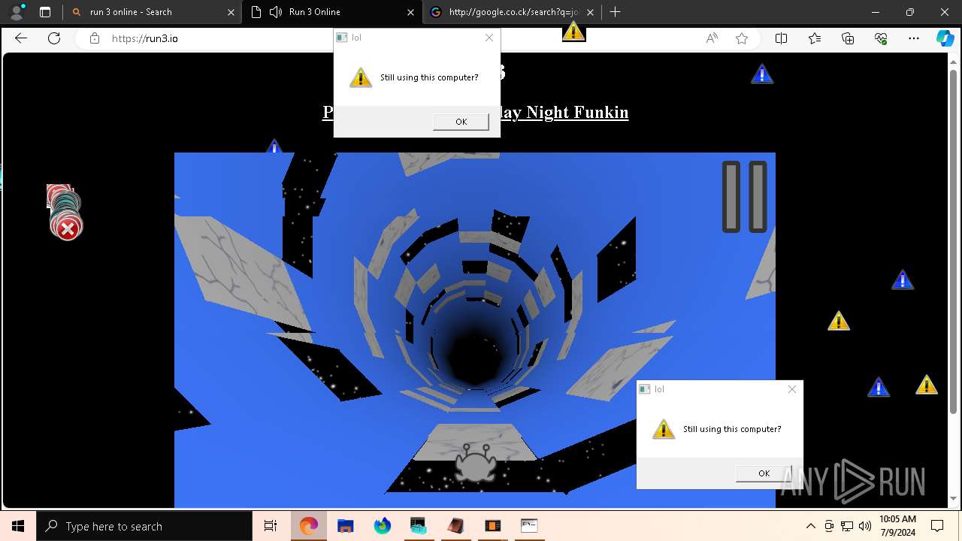Open network status tray icon
This screenshot has height=541, width=962.
847,526
